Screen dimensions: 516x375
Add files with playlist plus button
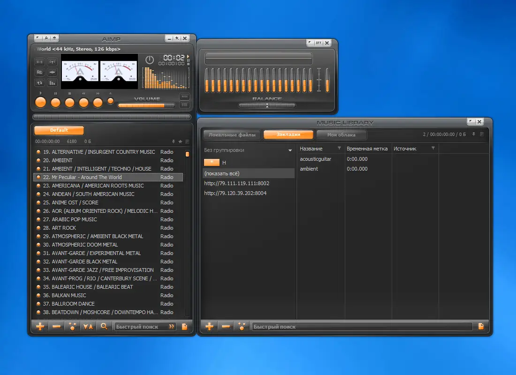(40, 326)
